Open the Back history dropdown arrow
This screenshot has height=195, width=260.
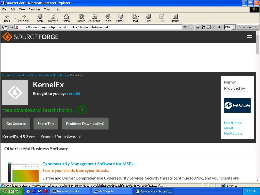(15, 18)
